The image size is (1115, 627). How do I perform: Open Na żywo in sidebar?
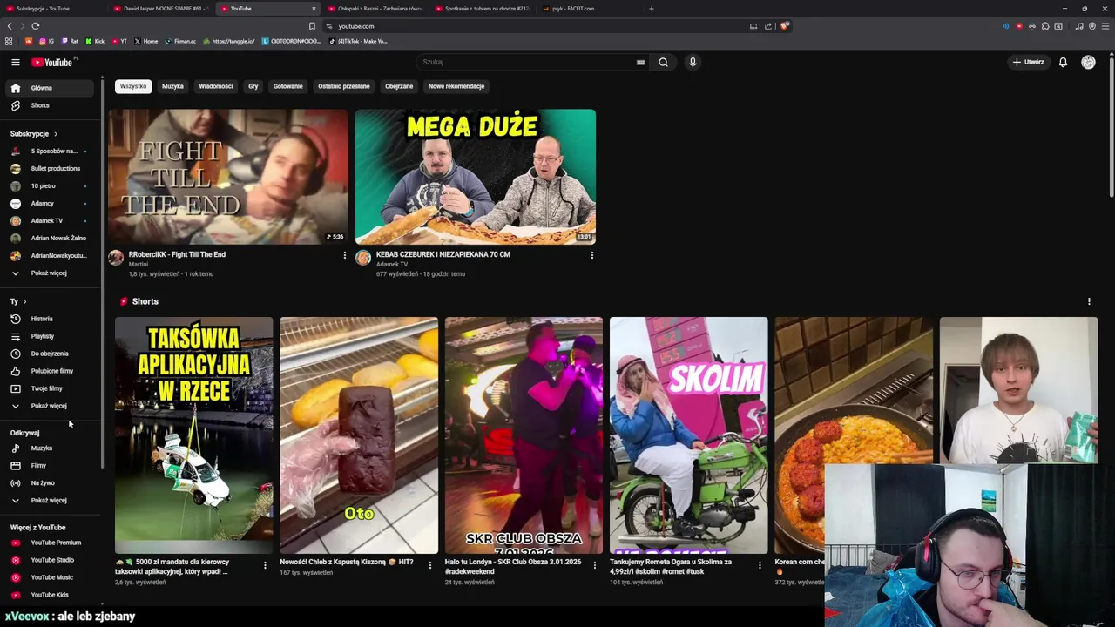49,482
